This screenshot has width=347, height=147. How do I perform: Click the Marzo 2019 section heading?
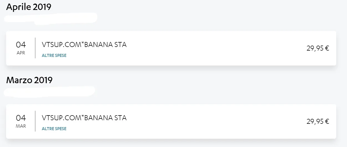pos(29,80)
